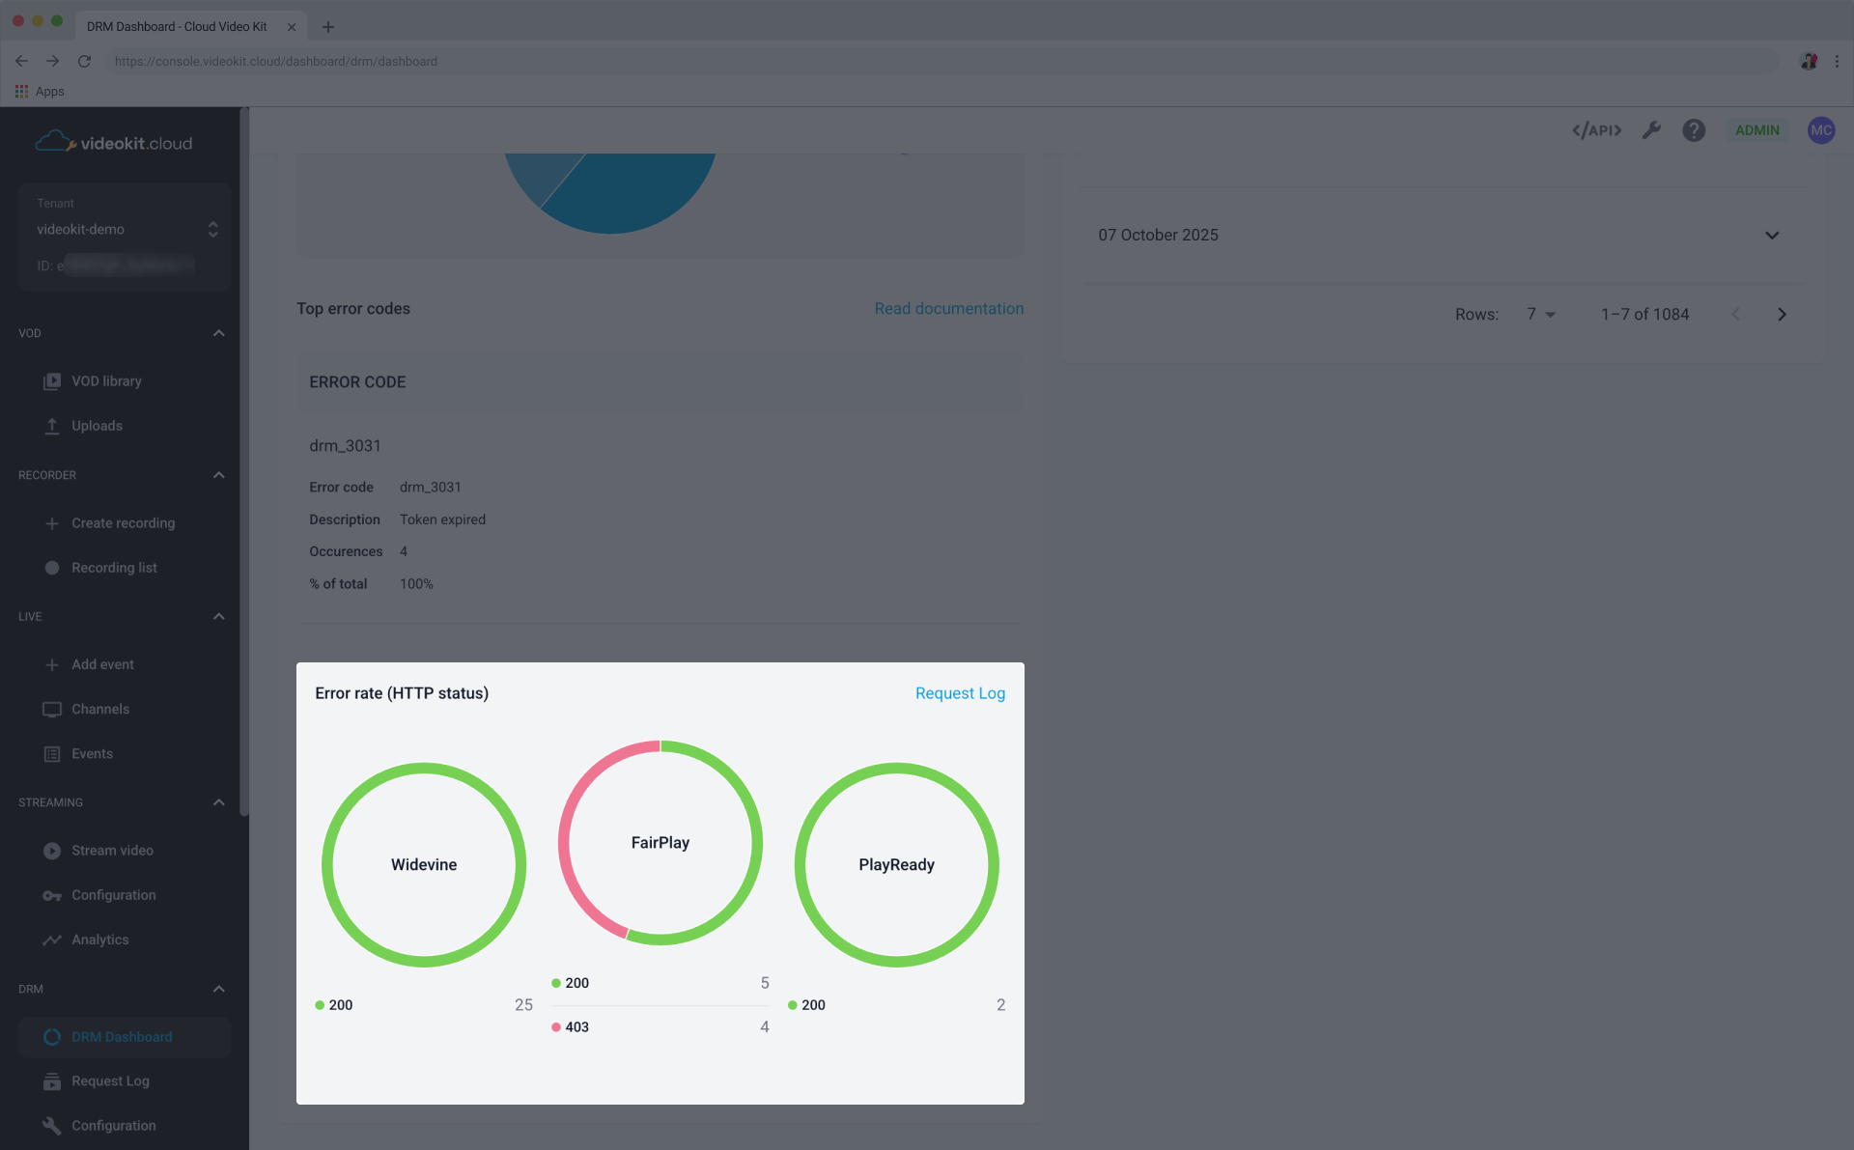Image resolution: width=1854 pixels, height=1150 pixels.
Task: Open the Rows per page dropdown
Action: coord(1541,314)
